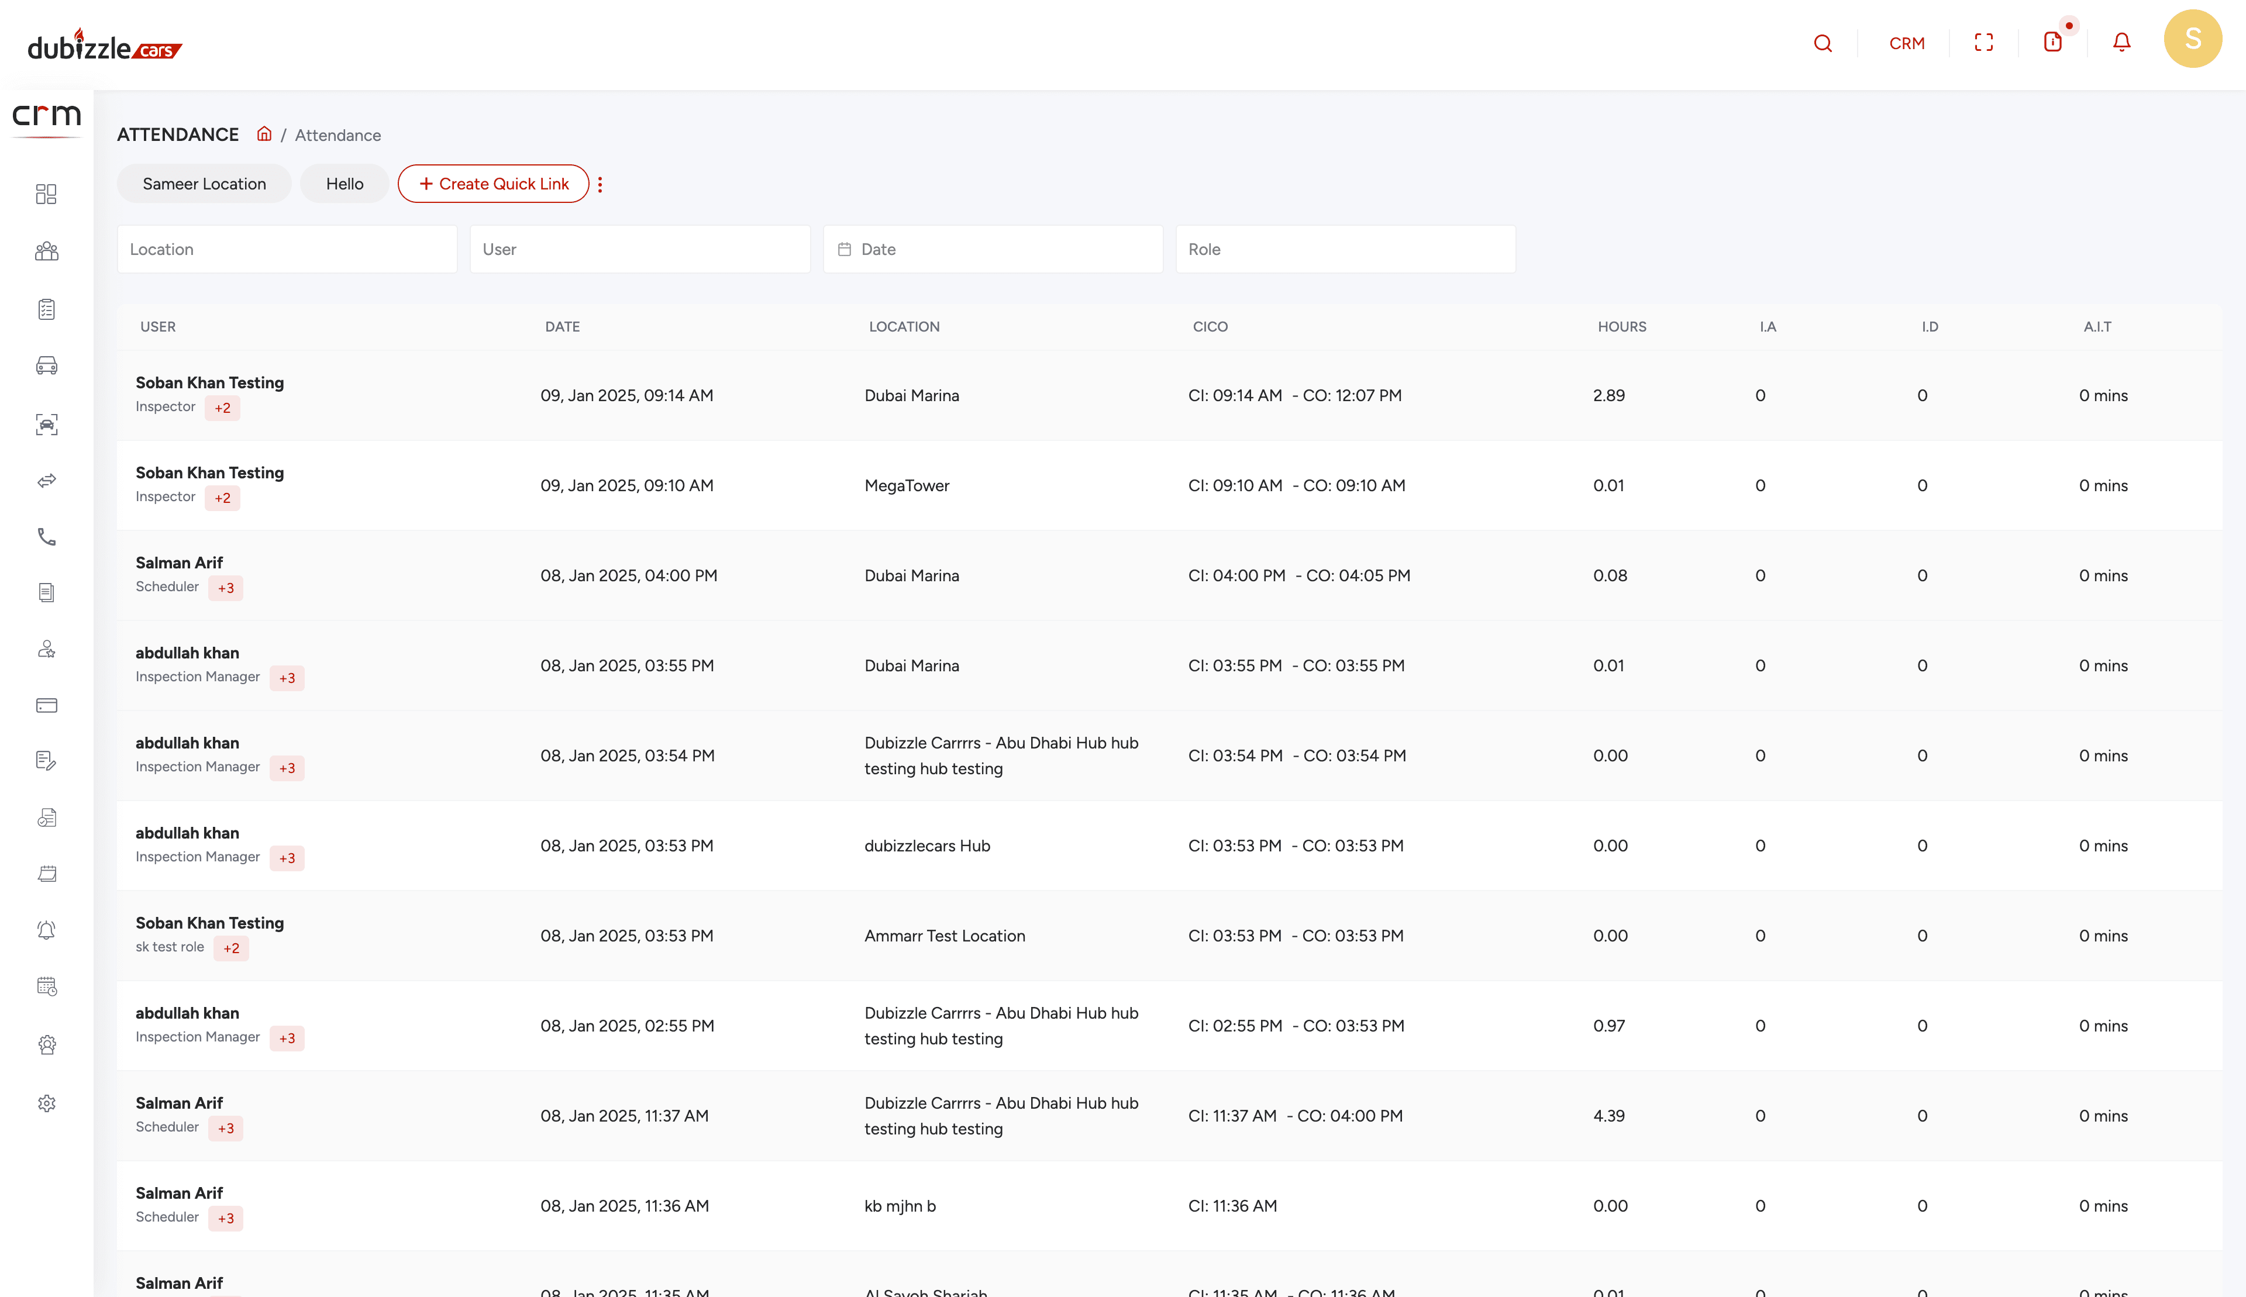Toggle fullscreen mode icon
This screenshot has width=2246, height=1297.
[x=1983, y=43]
